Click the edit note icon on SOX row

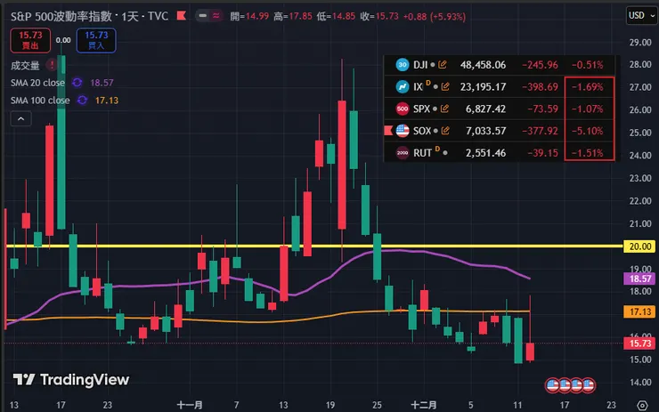[445, 131]
